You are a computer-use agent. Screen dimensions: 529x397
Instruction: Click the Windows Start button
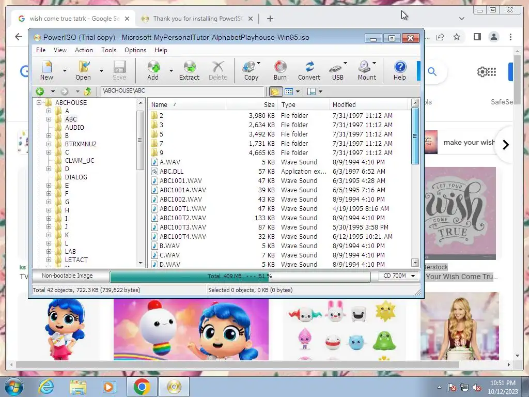pos(13,387)
